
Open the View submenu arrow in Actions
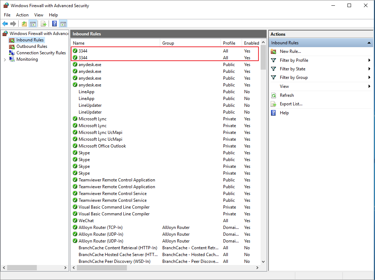(x=369, y=86)
